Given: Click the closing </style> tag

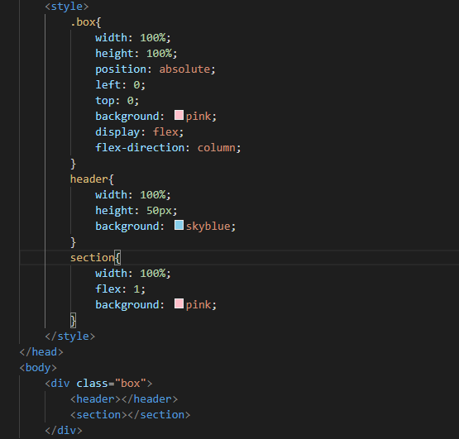Looking at the screenshot, I should pyautogui.click(x=70, y=336).
